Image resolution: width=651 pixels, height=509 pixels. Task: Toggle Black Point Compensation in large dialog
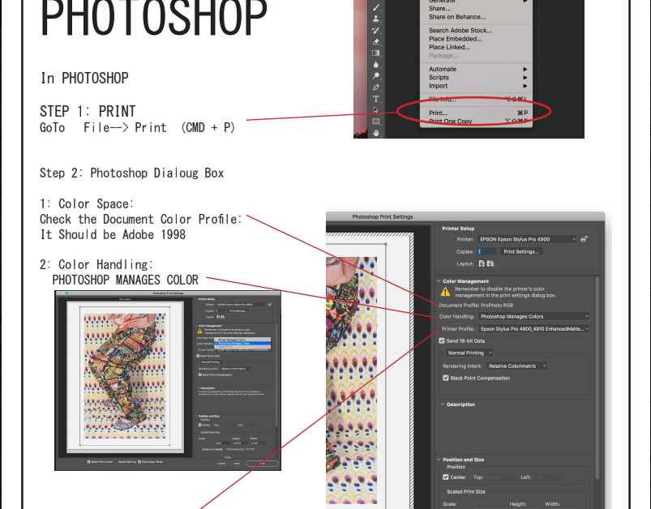[x=446, y=378]
